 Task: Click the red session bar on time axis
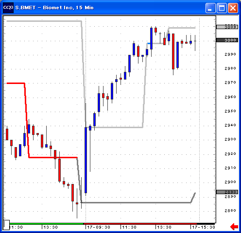point(140,224)
